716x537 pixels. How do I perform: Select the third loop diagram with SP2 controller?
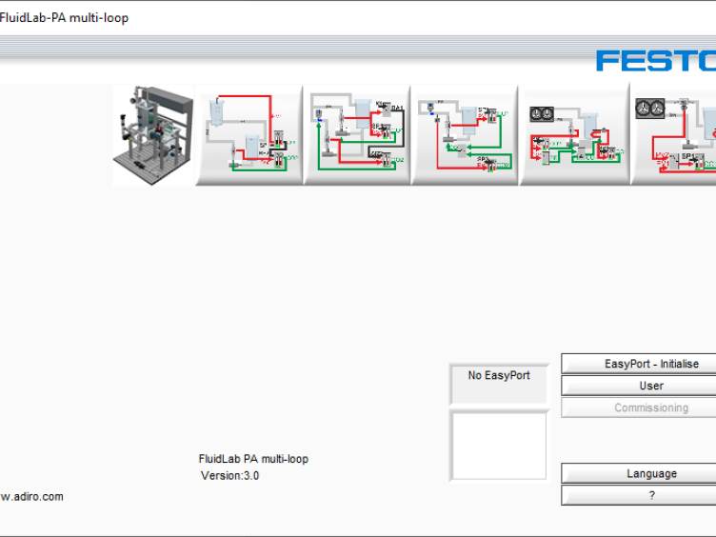(x=465, y=135)
